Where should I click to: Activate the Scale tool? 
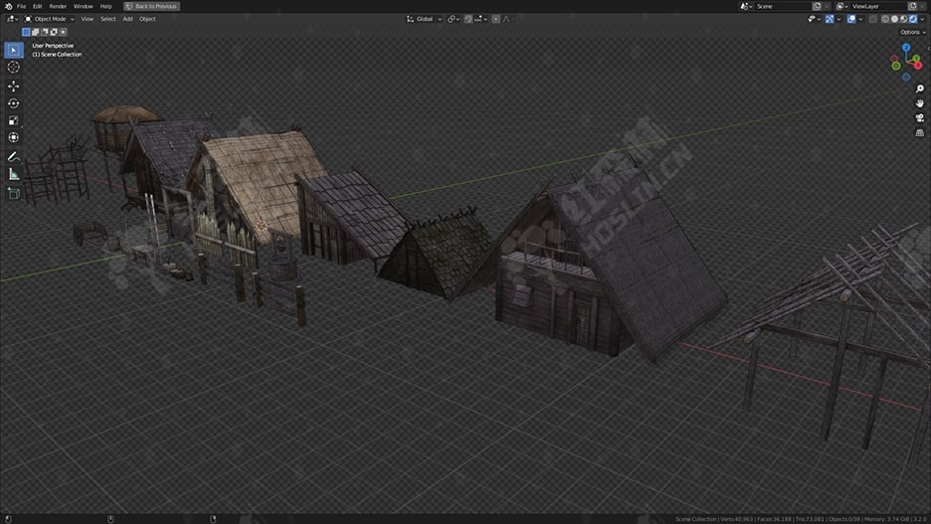click(14, 120)
